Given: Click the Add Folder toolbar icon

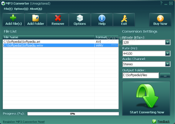Looking at the screenshot, I should [x=36, y=18].
